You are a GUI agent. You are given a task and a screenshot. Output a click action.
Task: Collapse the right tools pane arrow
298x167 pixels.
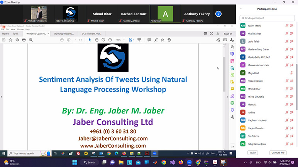[x=227, y=97]
